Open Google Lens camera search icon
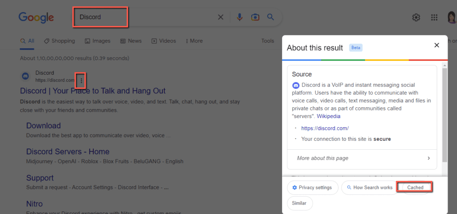 (255, 17)
